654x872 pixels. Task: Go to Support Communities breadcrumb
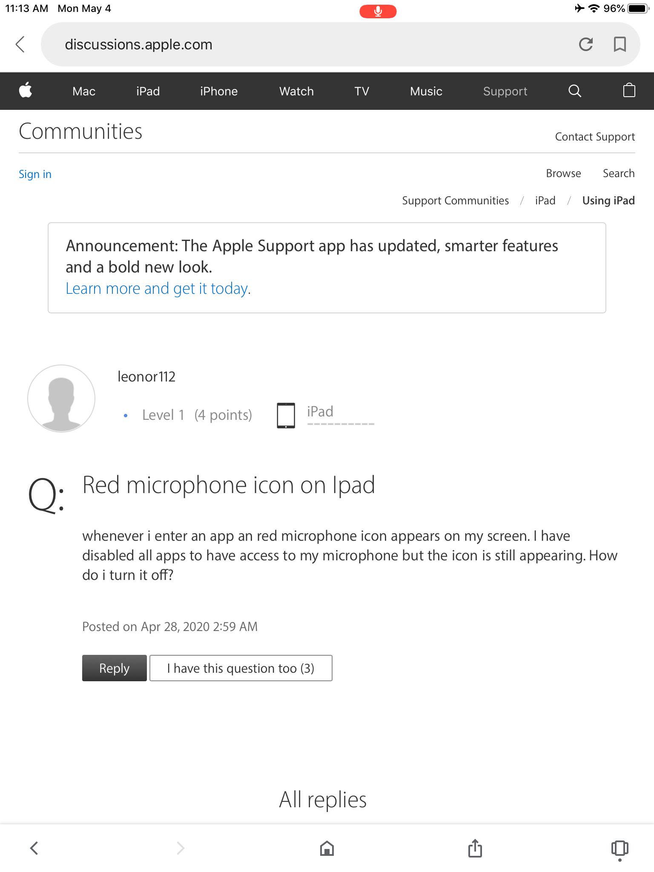(x=456, y=201)
